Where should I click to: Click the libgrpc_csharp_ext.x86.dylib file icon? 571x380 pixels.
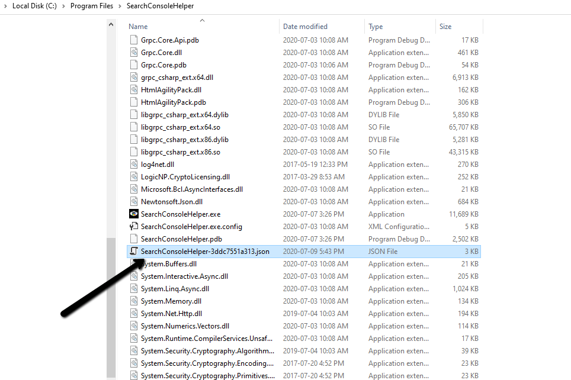coord(134,140)
